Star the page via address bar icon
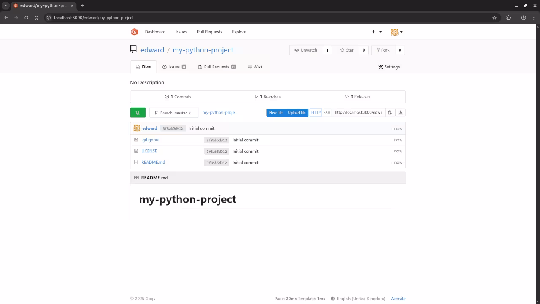540x304 pixels. click(x=494, y=18)
